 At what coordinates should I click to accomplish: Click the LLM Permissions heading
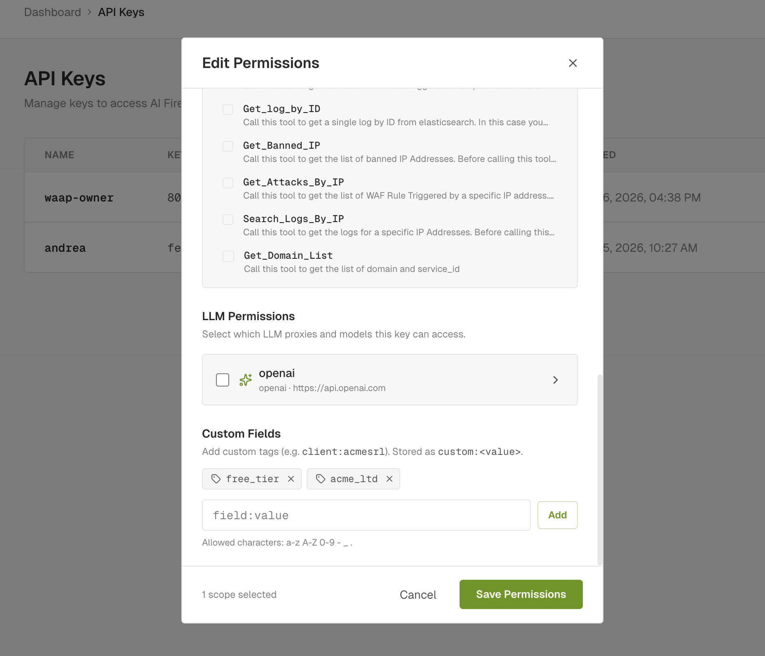[x=248, y=316]
